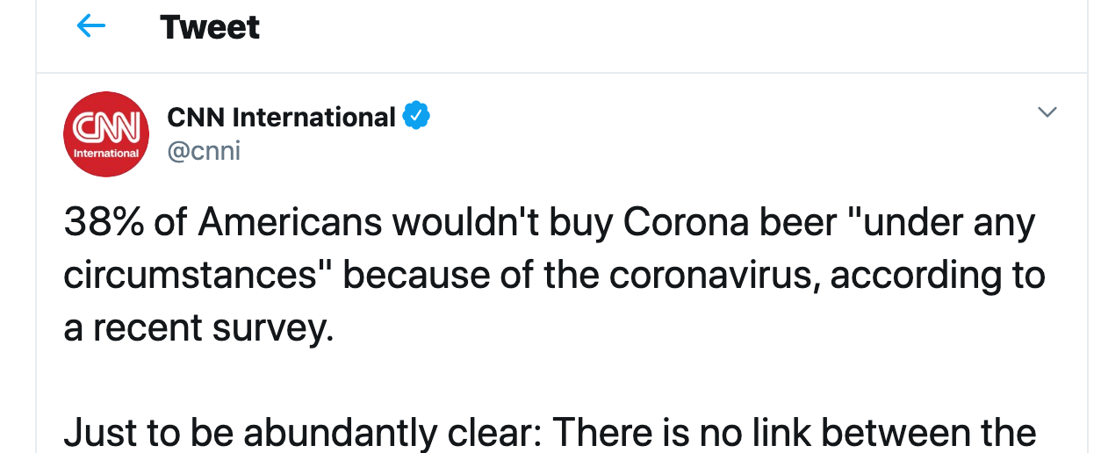The image size is (1101, 453).
Task: Click the word Americans in the tweet
Action: 290,223
